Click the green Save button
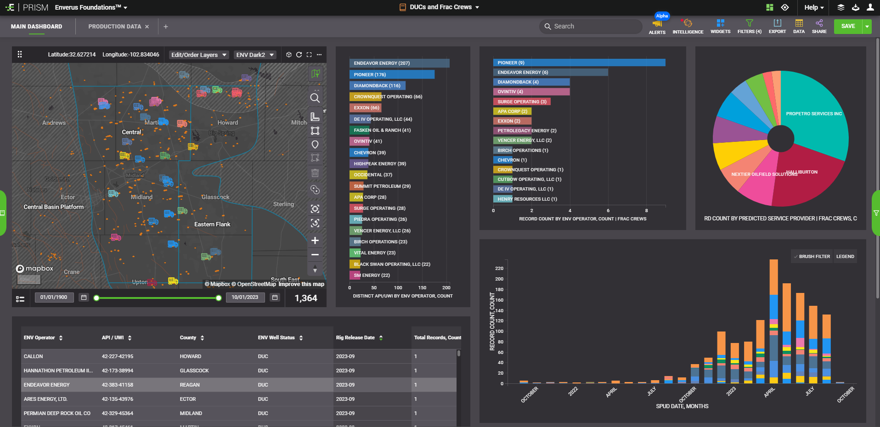The image size is (880, 427). 848,27
